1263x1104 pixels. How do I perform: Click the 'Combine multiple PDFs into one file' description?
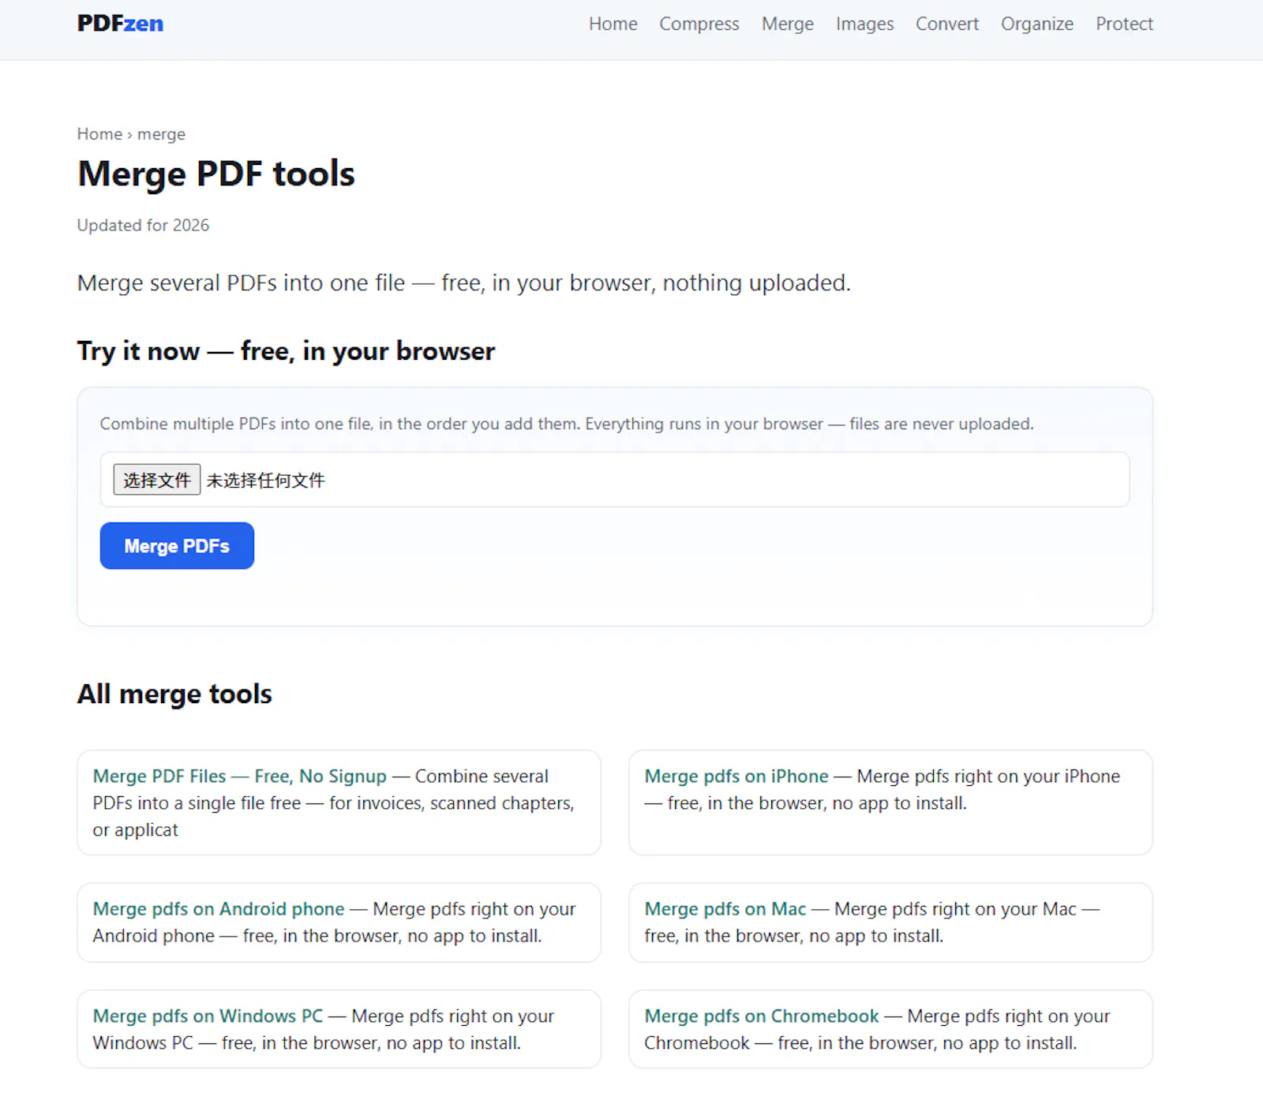[x=567, y=424]
